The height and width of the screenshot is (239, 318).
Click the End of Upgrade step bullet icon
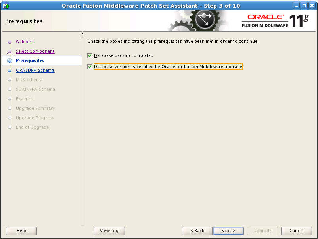tap(10, 128)
